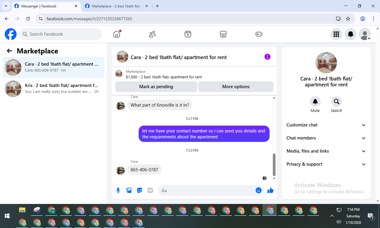
Task: Click the message '865-406-0787'
Action: click(x=144, y=170)
